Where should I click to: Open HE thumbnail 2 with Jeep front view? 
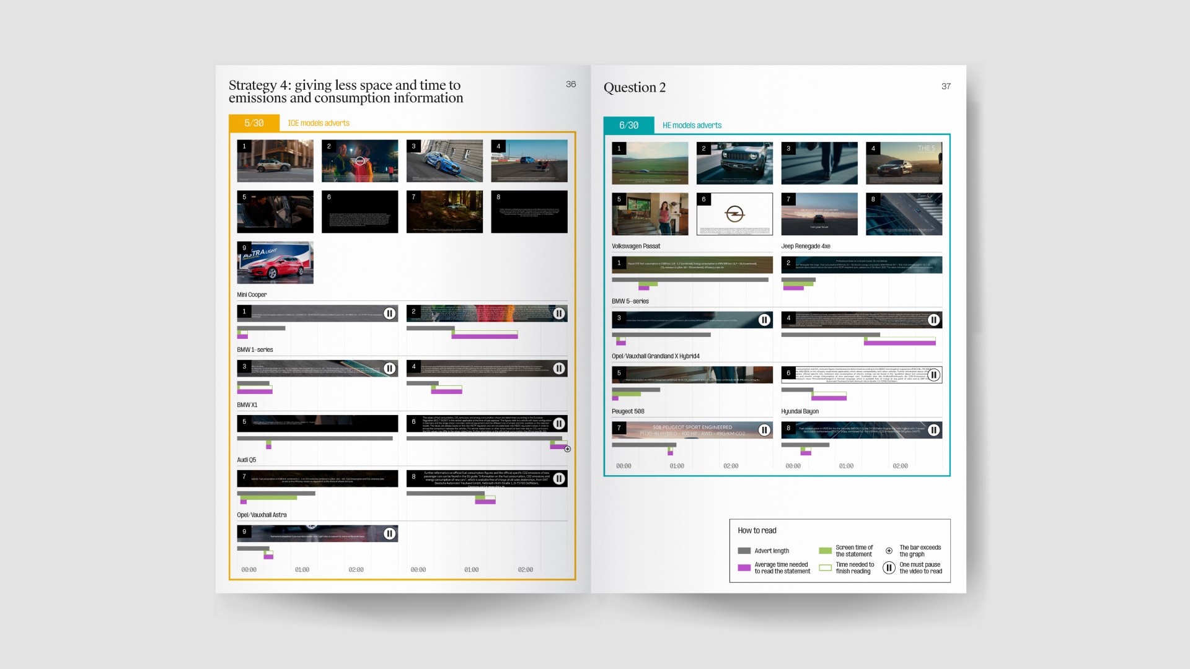pos(734,164)
